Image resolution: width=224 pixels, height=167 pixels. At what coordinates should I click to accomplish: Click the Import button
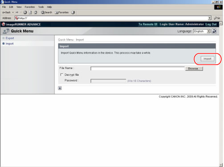coord(208,59)
